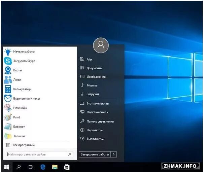Open the Выполнить... link
Viewport: 203px width, 172px height.
[96, 139]
